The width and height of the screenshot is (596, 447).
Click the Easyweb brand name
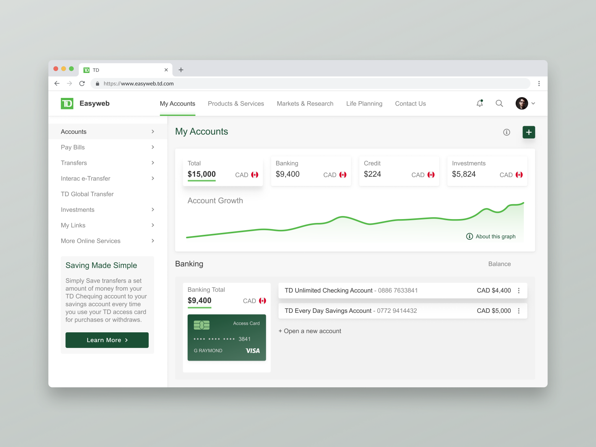(x=94, y=104)
